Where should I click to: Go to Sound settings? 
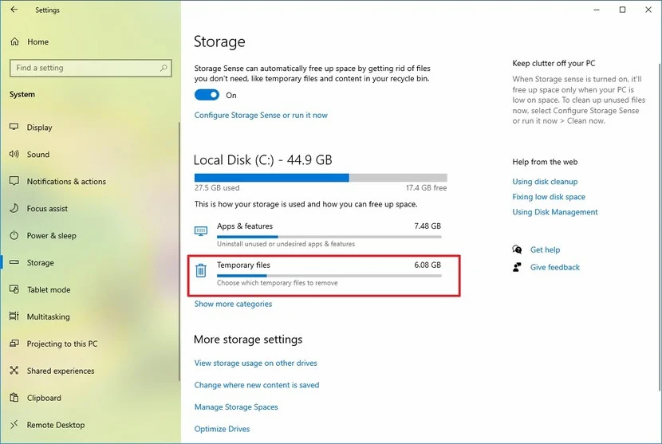38,155
